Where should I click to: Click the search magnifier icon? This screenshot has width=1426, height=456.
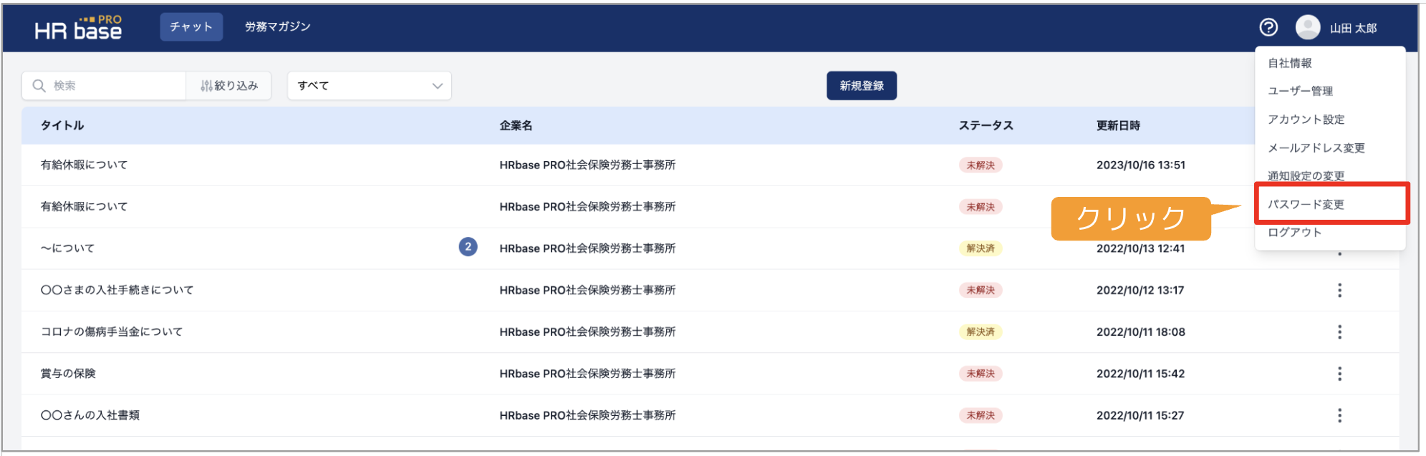click(x=39, y=86)
